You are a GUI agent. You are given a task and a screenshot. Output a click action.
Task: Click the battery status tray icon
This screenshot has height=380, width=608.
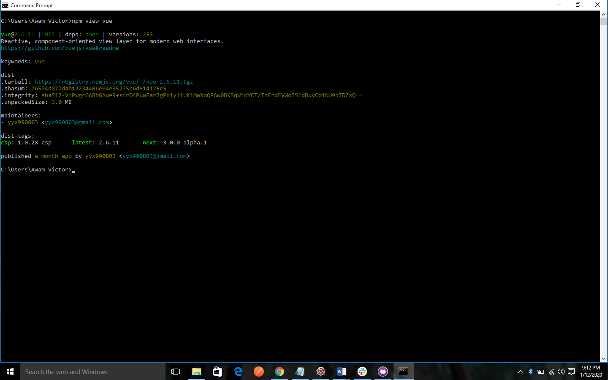pyautogui.click(x=541, y=372)
